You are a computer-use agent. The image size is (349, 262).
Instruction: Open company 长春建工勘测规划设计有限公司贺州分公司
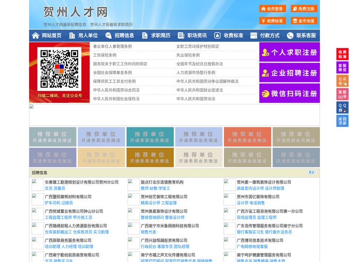coord(82,182)
